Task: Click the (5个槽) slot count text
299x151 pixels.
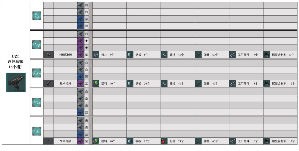Action: [15, 67]
